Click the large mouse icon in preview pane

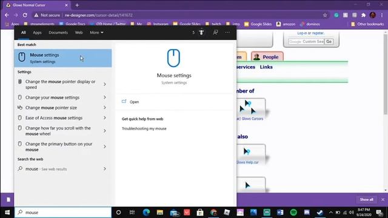click(x=173, y=58)
